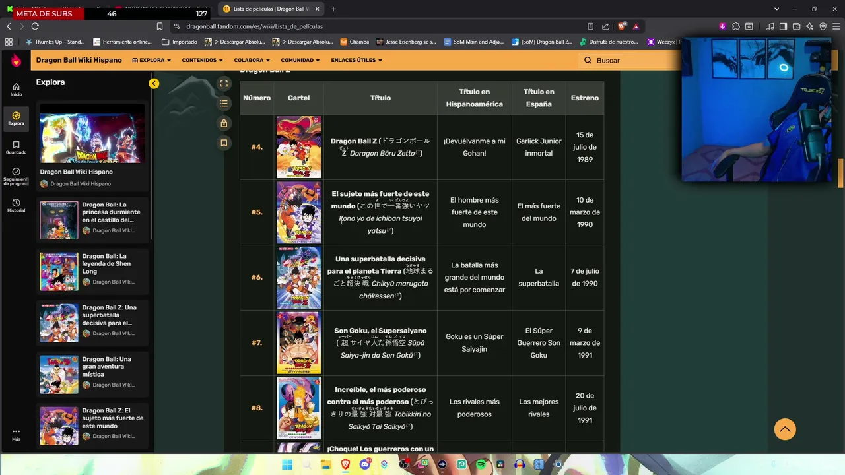Switch to the Lista de películas browser tab
Viewport: 845px width, 475px height.
[x=271, y=9]
